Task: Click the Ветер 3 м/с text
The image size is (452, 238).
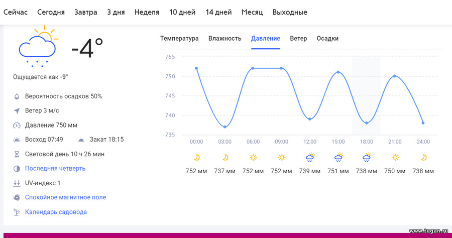Action: 42,110
